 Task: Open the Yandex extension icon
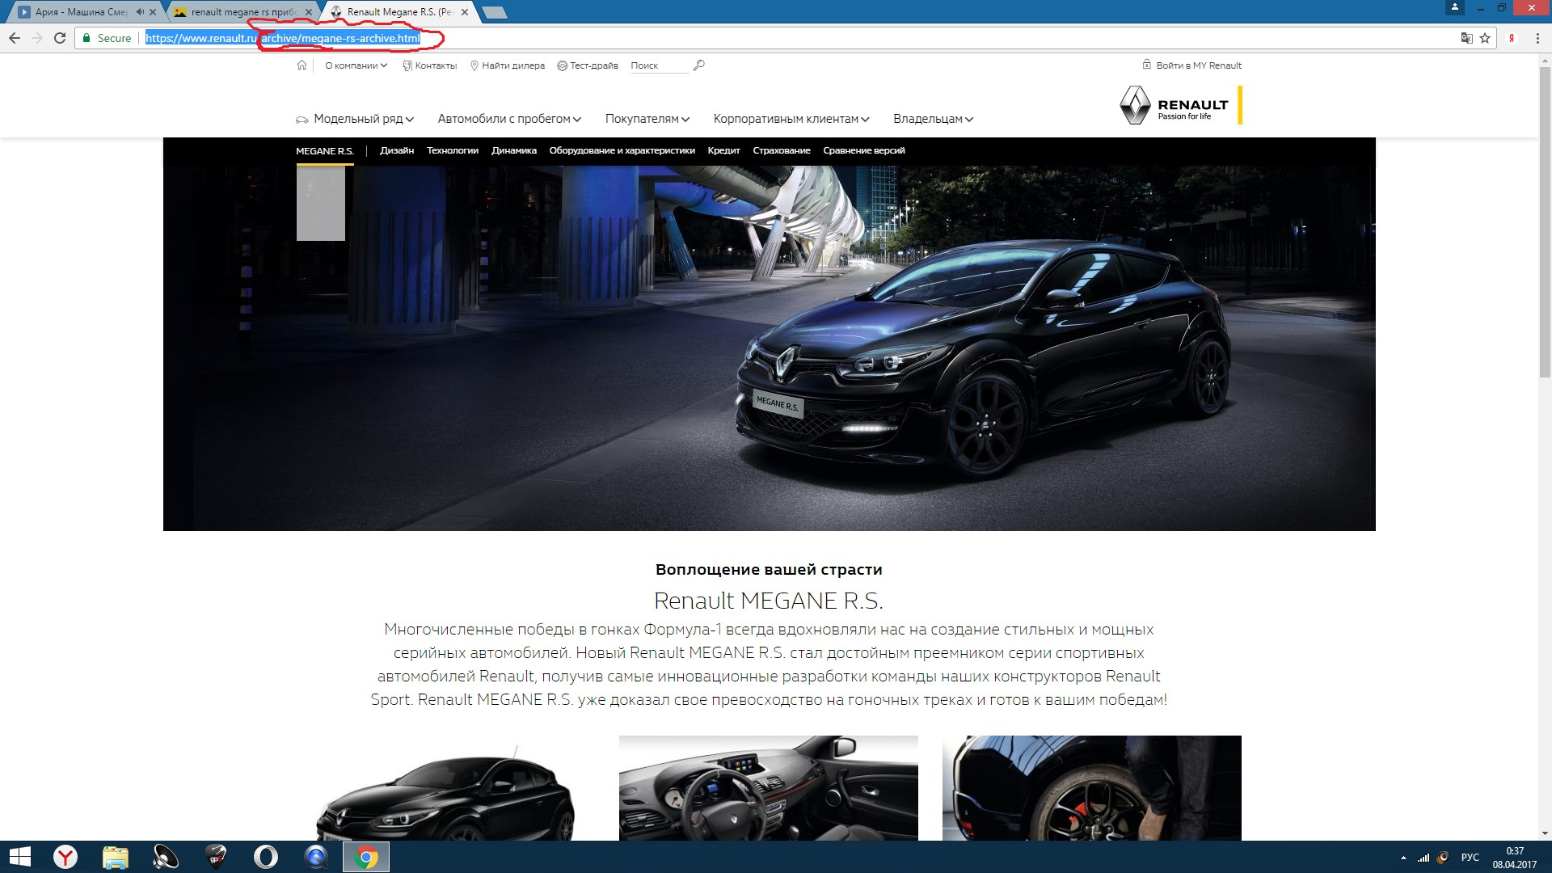1511,38
